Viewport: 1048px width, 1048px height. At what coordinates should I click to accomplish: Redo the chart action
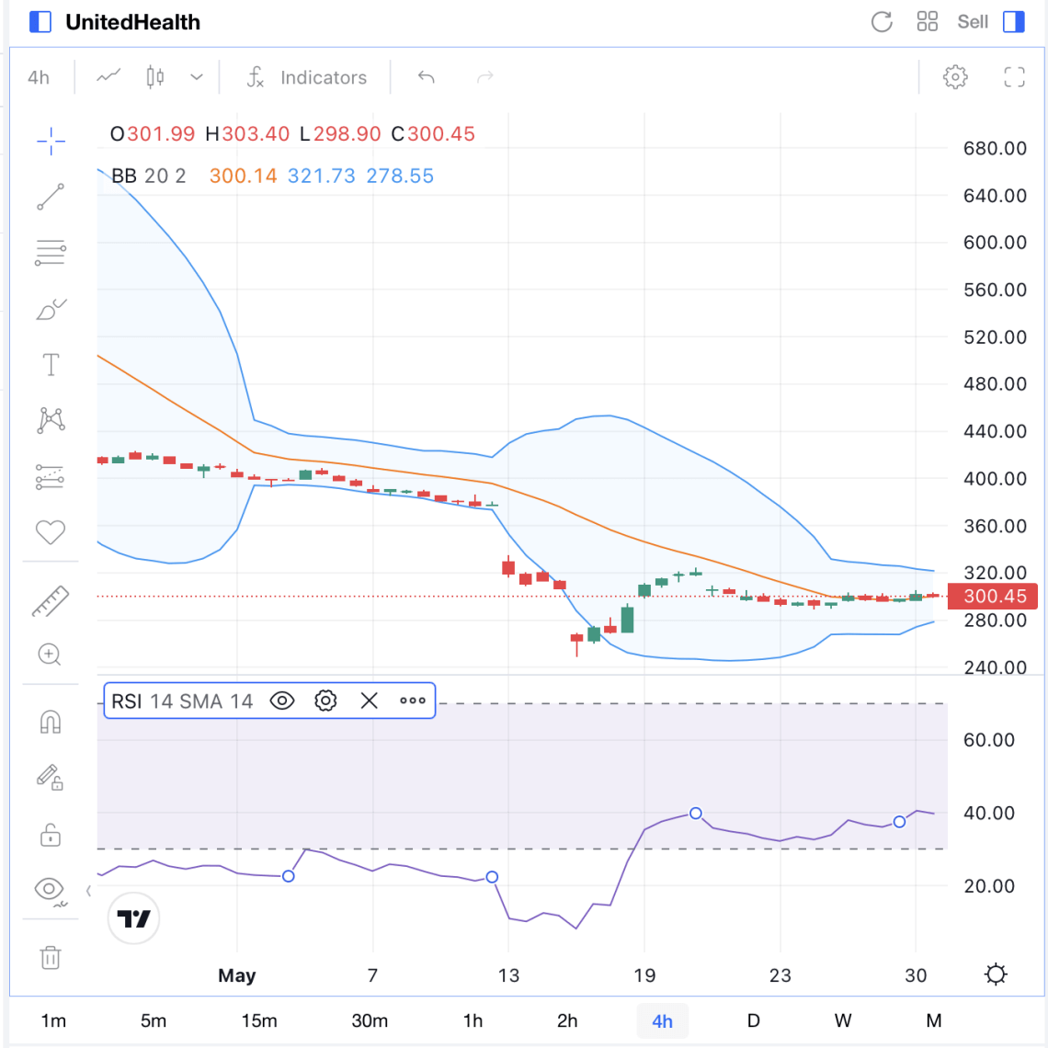(485, 77)
